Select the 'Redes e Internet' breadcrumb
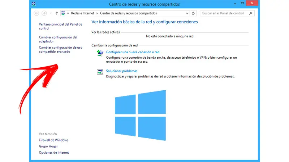The width and height of the screenshot is (289, 162). click(82, 13)
